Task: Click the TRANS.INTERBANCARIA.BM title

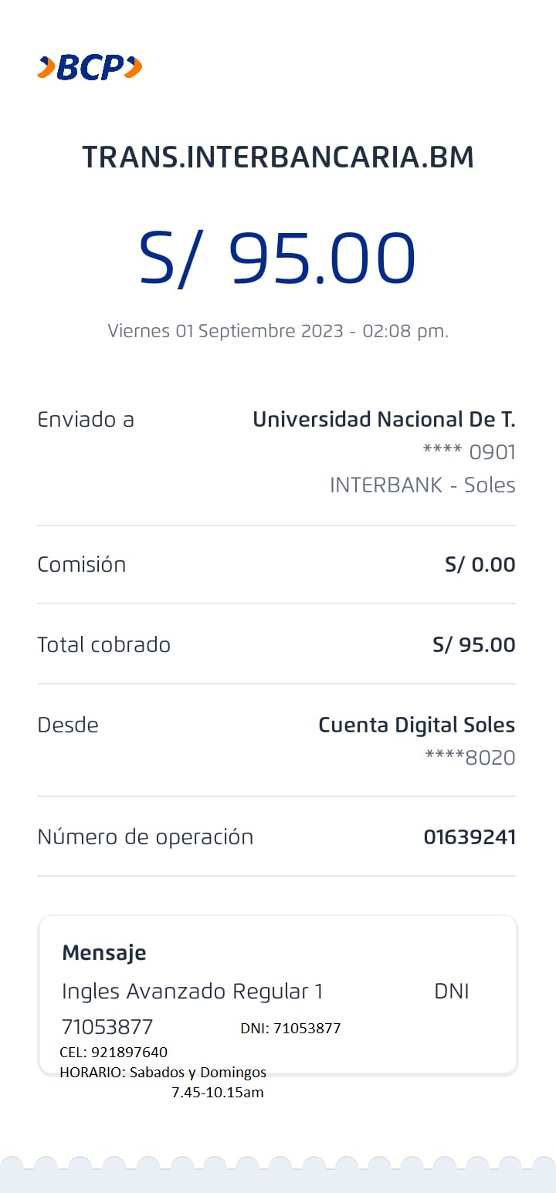Action: pos(278,157)
